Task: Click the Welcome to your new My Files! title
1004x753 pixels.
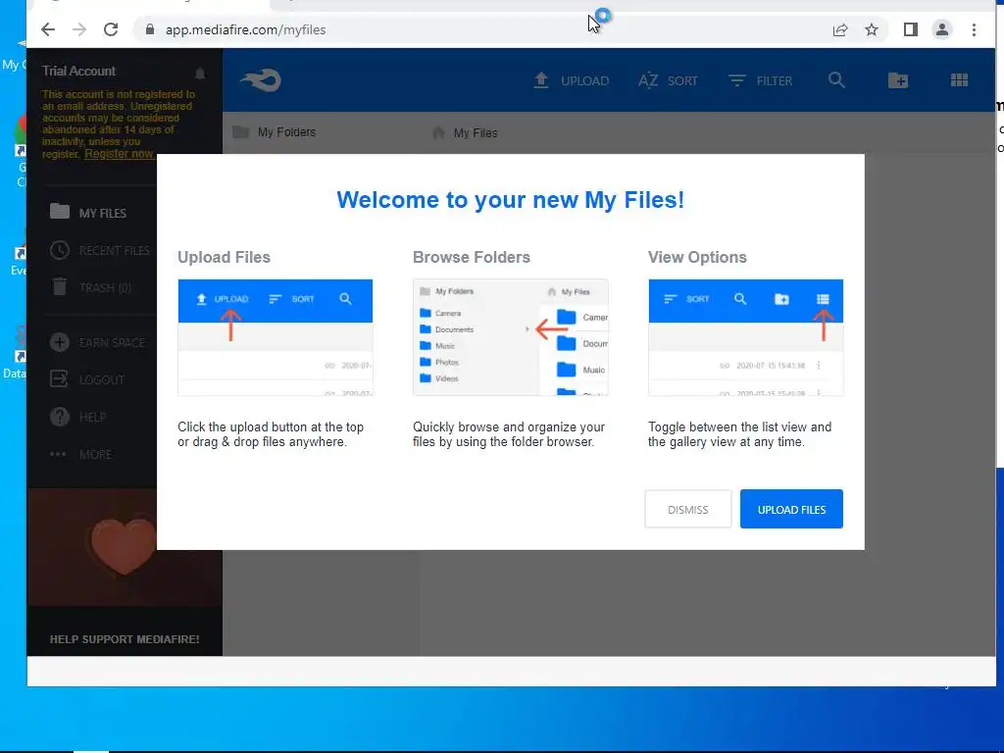Action: [510, 200]
